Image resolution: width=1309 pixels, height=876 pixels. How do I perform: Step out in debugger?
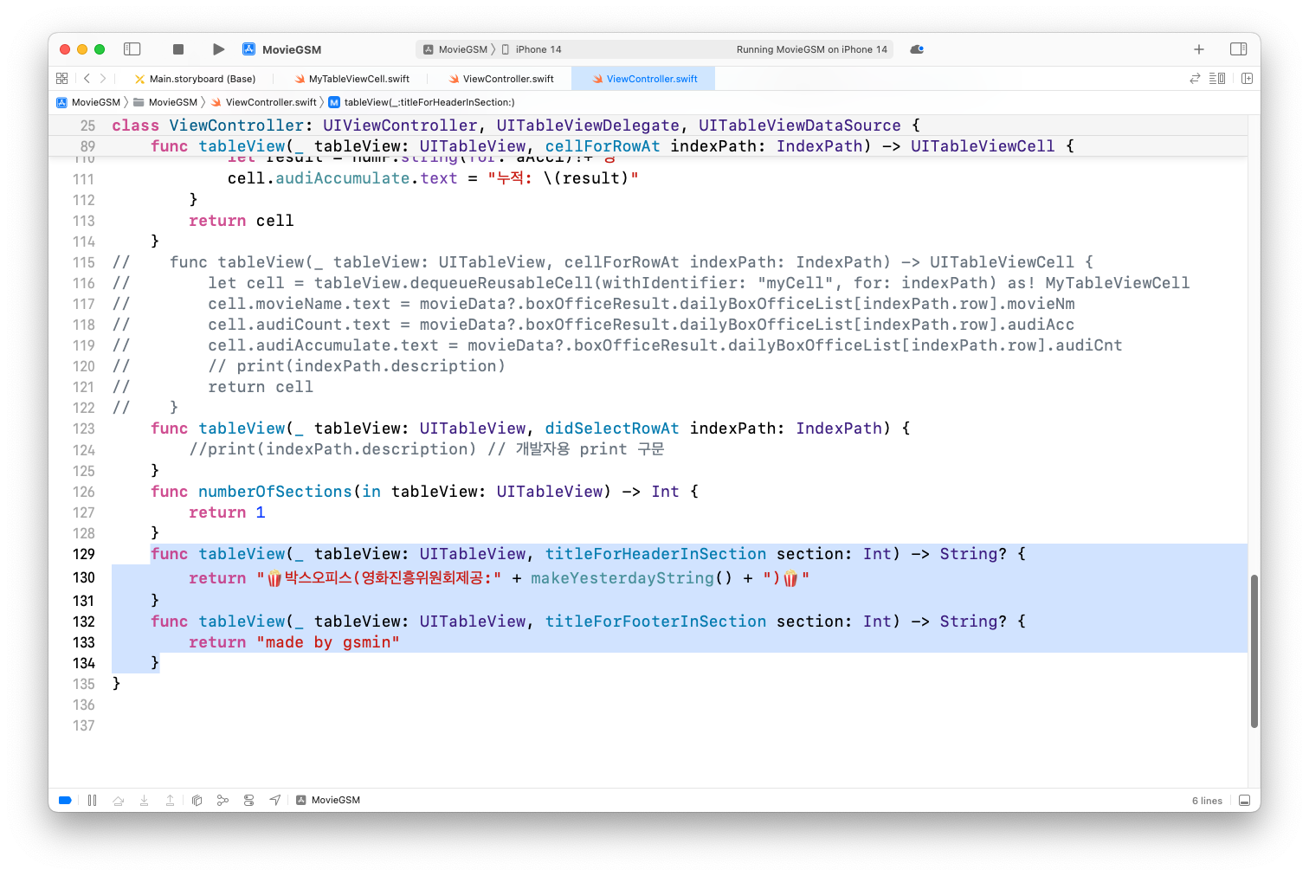170,800
